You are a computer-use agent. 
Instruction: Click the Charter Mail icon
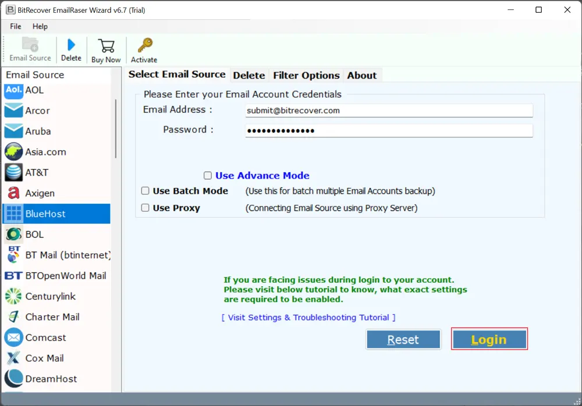(x=14, y=316)
